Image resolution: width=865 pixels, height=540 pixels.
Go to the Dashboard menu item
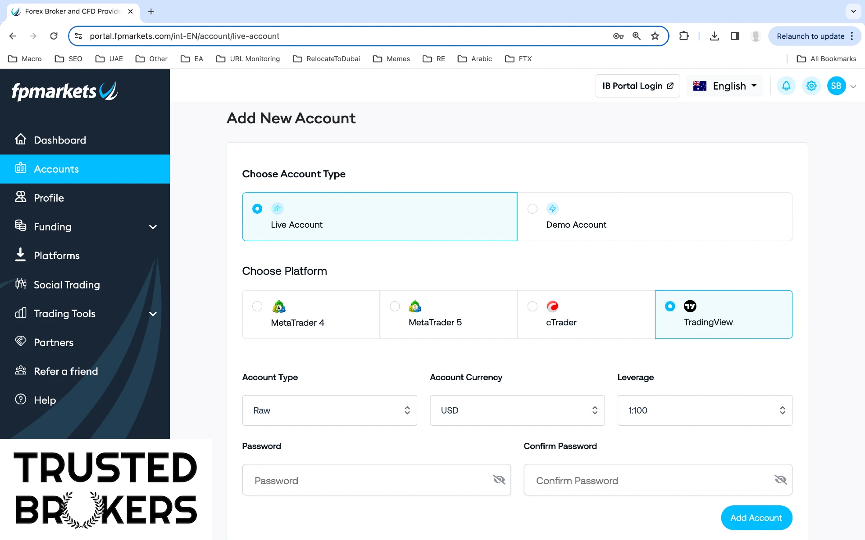85,140
